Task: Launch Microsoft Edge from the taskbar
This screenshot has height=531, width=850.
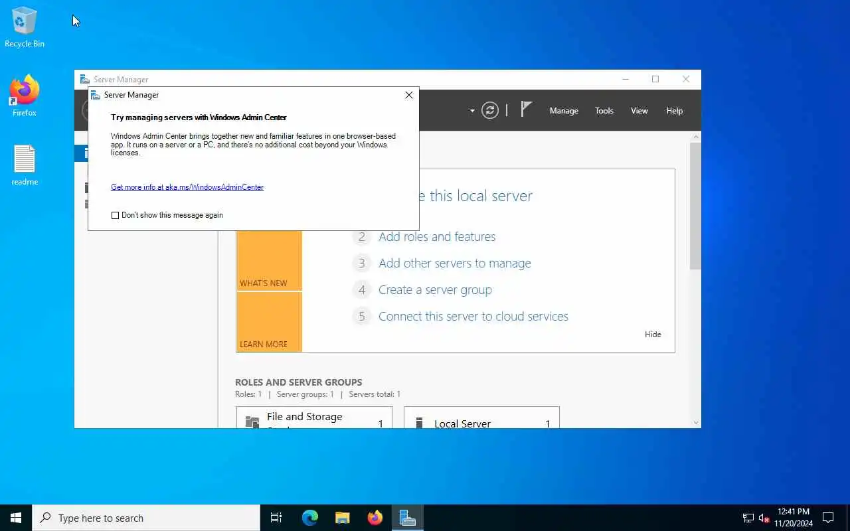Action: 309,518
